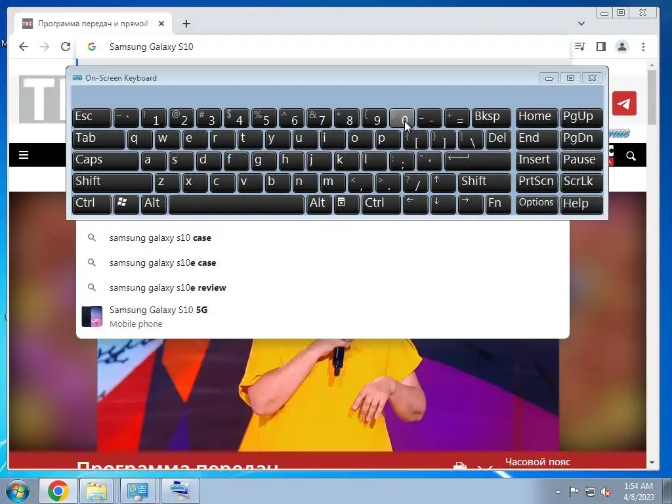Click the website search magnifier icon
The height and width of the screenshot is (504, 672).
pyautogui.click(x=631, y=156)
